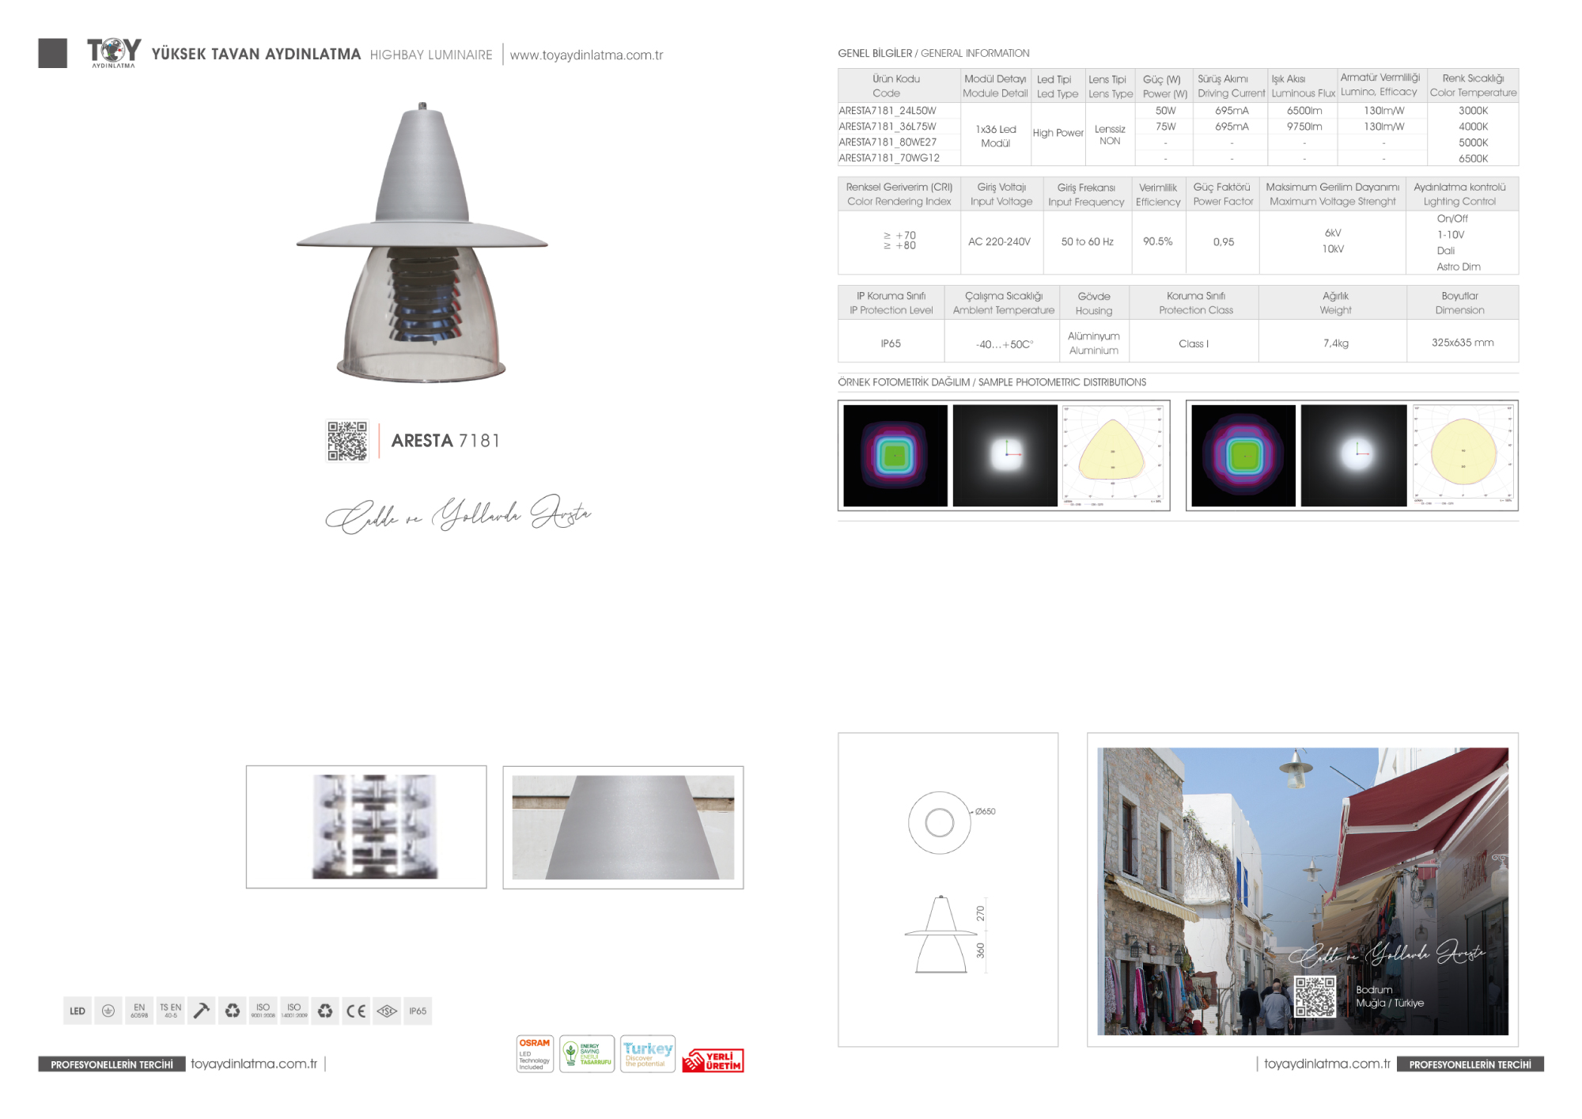Viewport: 1582px width, 1119px height.
Task: Click the Bodrum street installation photo
Action: [1302, 871]
